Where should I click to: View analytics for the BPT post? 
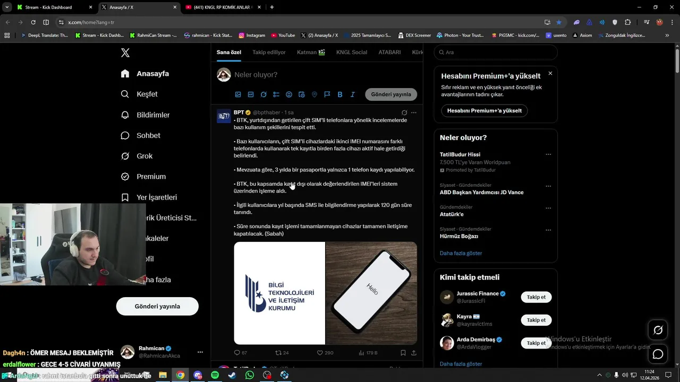368,353
